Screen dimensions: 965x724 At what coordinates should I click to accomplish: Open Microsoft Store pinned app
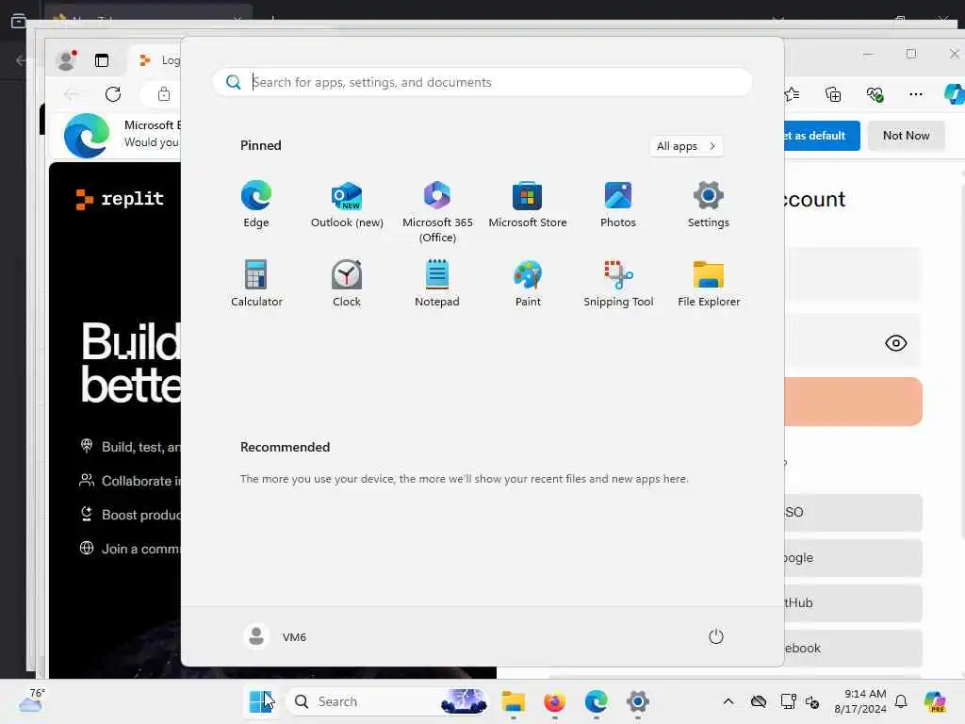528,205
